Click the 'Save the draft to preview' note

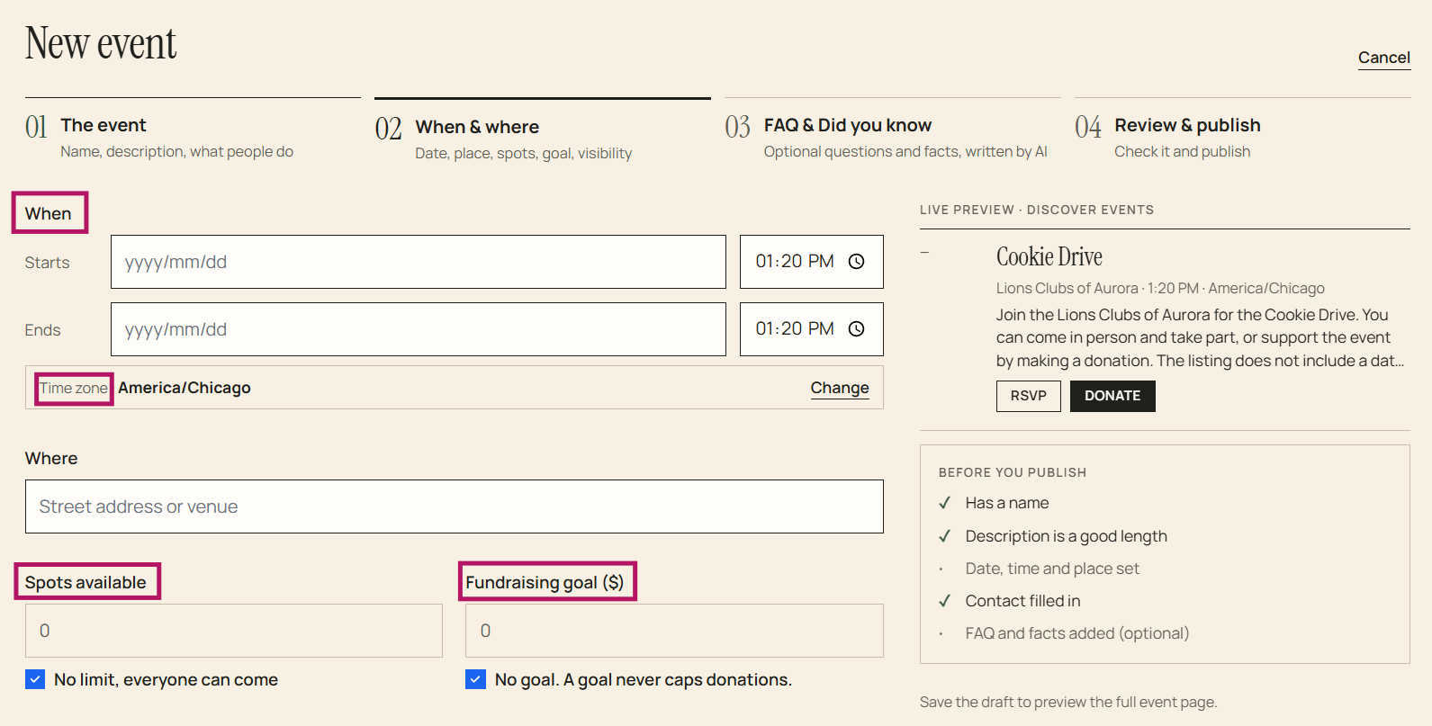[1068, 703]
